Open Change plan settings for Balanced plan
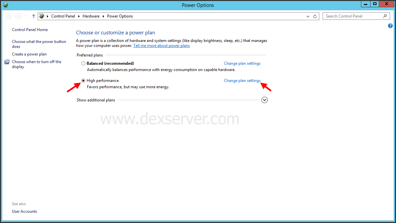This screenshot has height=223, width=396. click(x=242, y=63)
